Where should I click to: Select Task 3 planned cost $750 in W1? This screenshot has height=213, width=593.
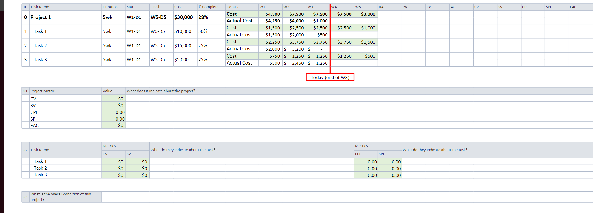click(270, 56)
